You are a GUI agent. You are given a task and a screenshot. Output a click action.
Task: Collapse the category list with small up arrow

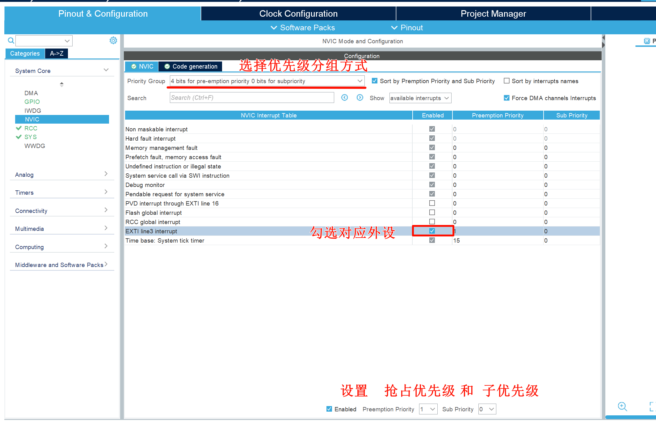pos(62,84)
